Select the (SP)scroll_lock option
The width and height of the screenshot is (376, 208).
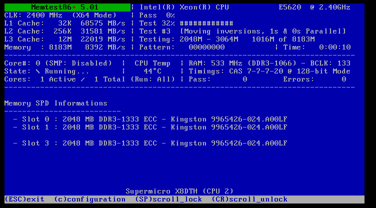168,199
